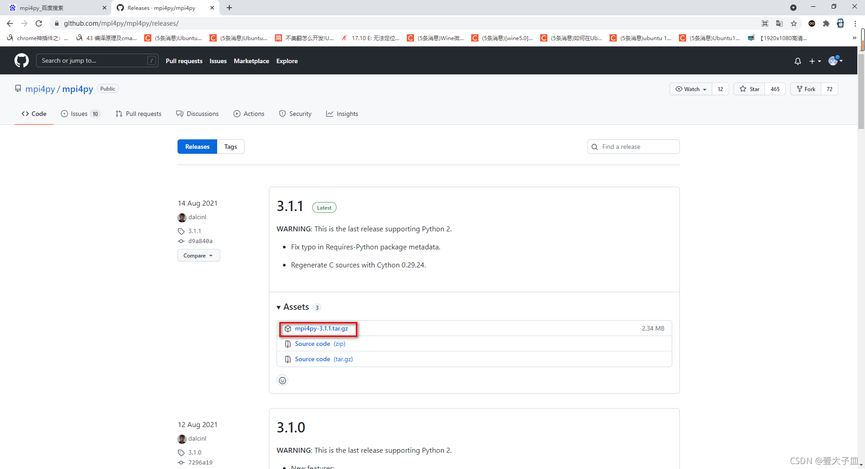This screenshot has width=865, height=469.
Task: Open the chrome plugins bookmark
Action: coord(38,38)
